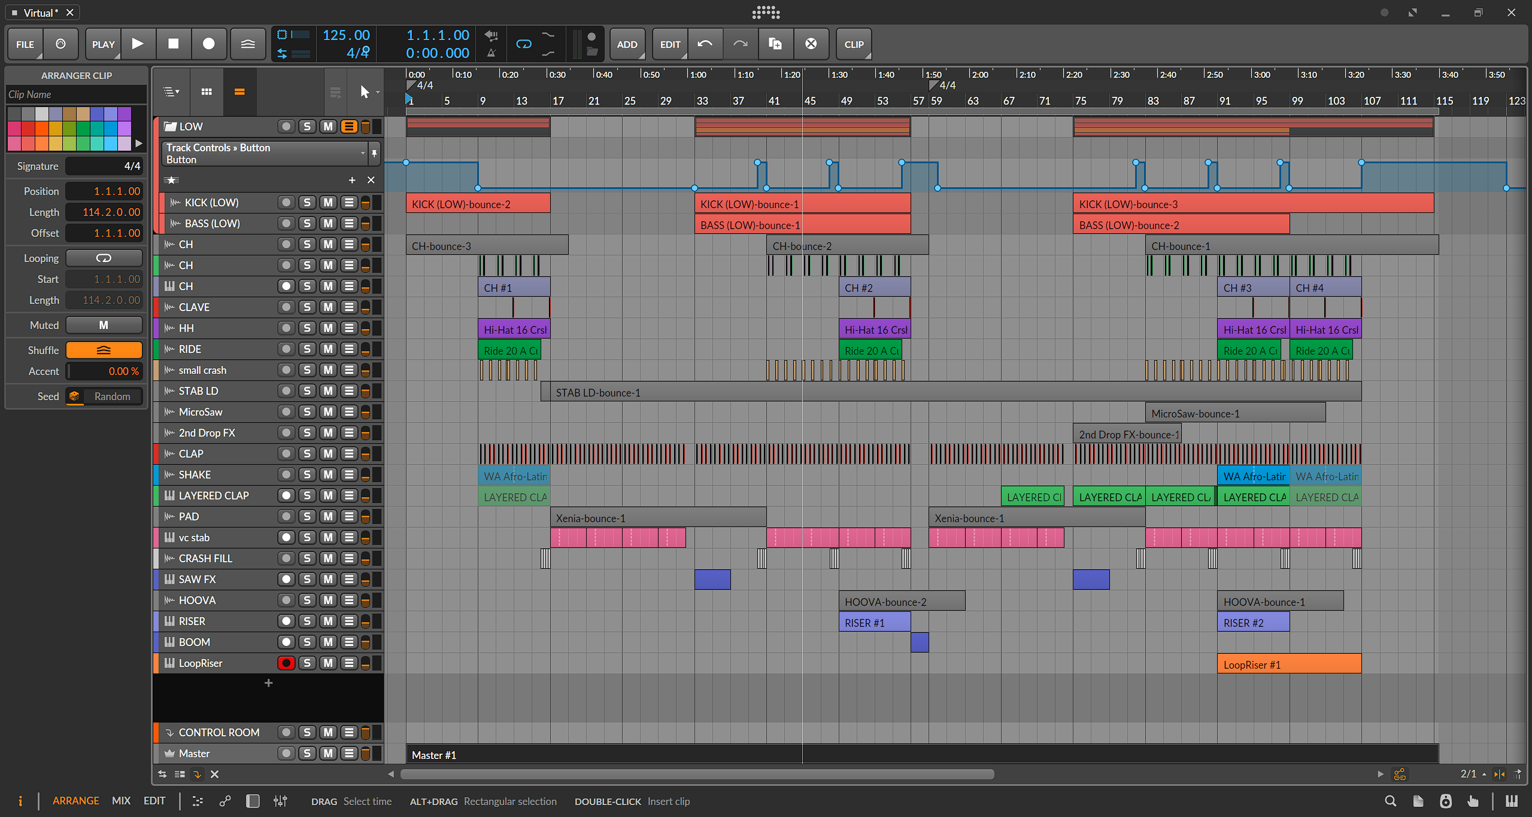The width and height of the screenshot is (1532, 817).
Task: Toggle the clip Looping button
Action: (x=104, y=258)
